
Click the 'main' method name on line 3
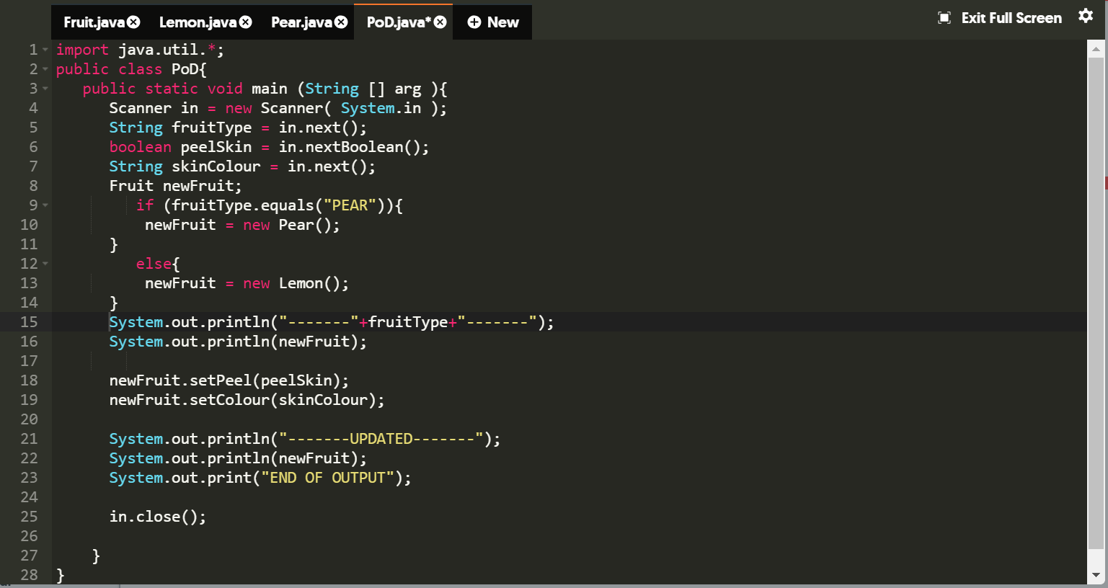pyautogui.click(x=270, y=89)
